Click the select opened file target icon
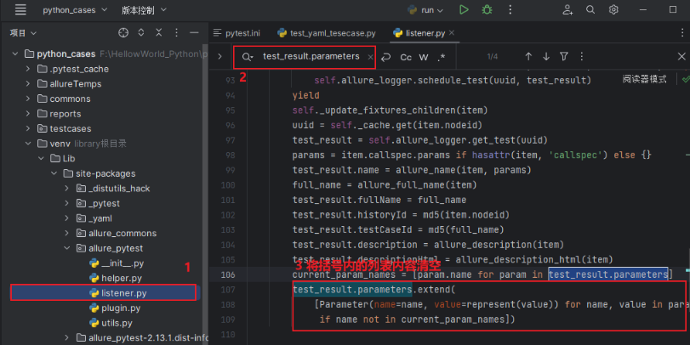 123,32
